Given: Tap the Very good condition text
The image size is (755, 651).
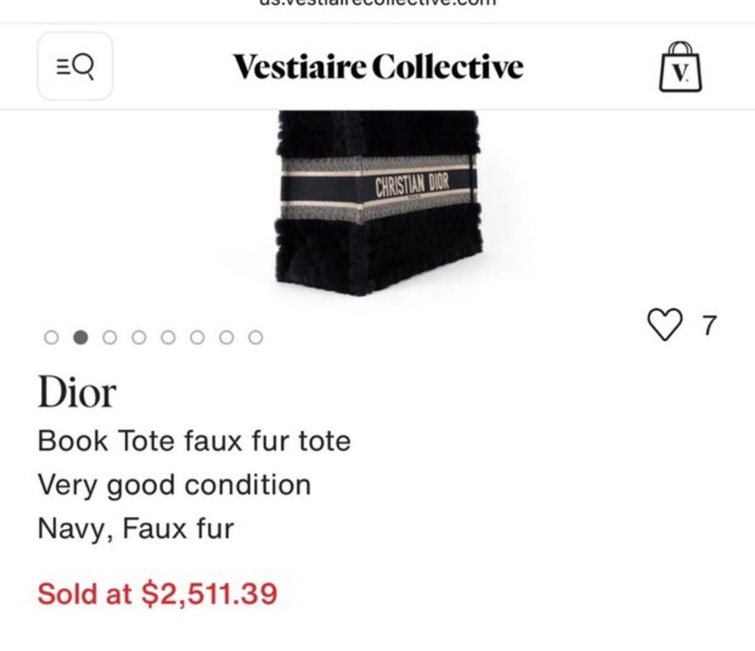Looking at the screenshot, I should [174, 485].
